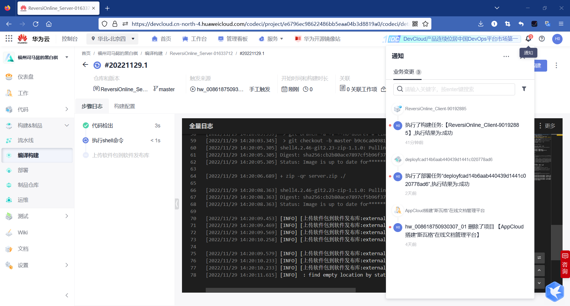Select 流水线 in the sidebar
570x306 pixels.
pos(37,140)
